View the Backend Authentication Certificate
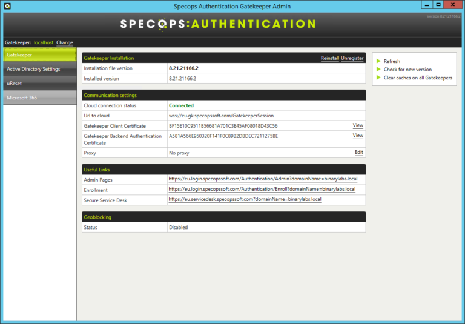Screen dimensions: 465x324 click(x=358, y=135)
